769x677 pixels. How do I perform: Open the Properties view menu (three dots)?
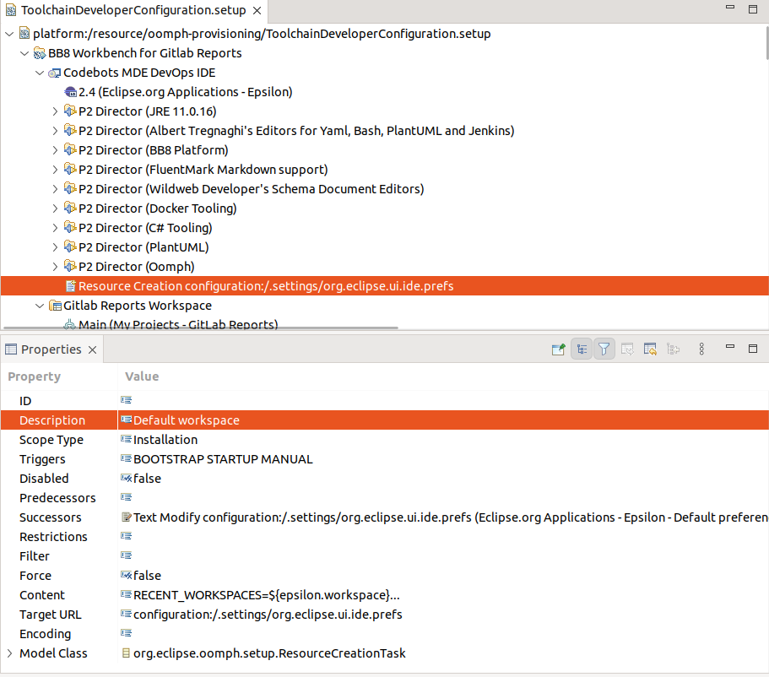point(701,349)
